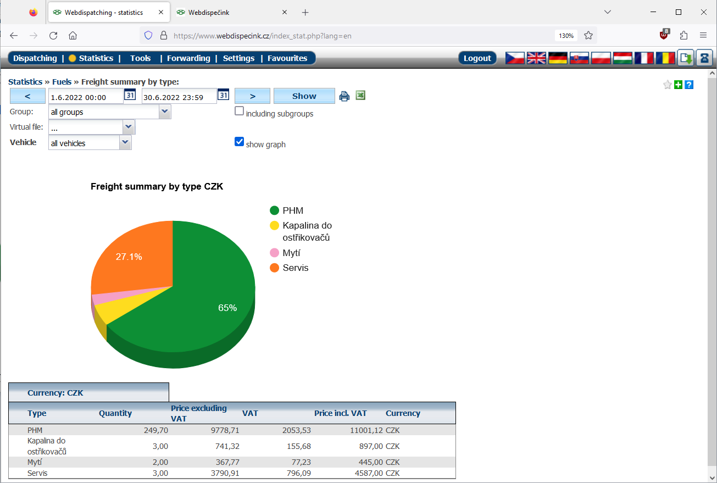Print the freight summary report
This screenshot has height=483, width=717.
tap(344, 95)
